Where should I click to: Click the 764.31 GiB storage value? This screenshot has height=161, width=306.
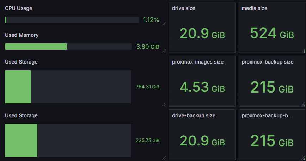[147, 87]
